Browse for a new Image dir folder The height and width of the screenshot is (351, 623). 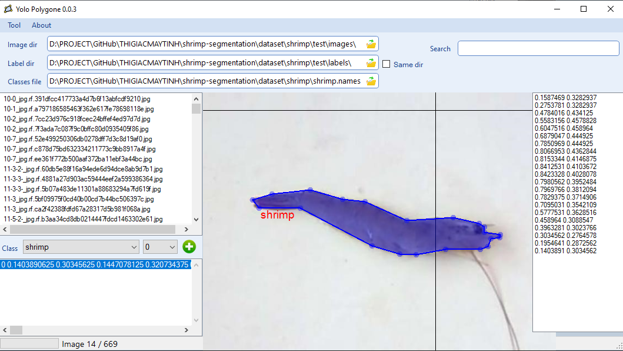tap(371, 44)
